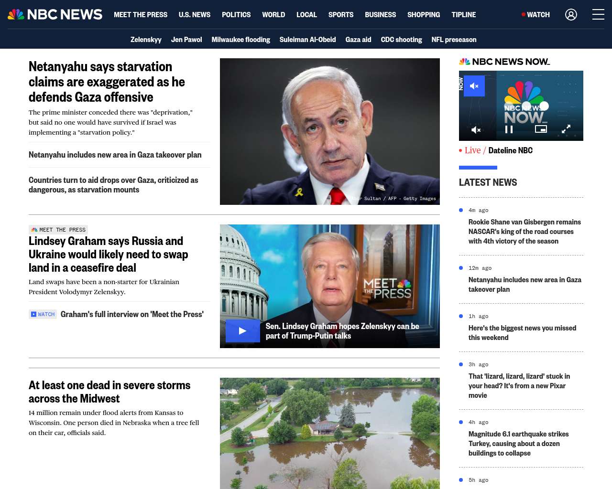Open 'lizard, lizard, lizard' Pixar story
This screenshot has width=612, height=489.
[x=519, y=386]
